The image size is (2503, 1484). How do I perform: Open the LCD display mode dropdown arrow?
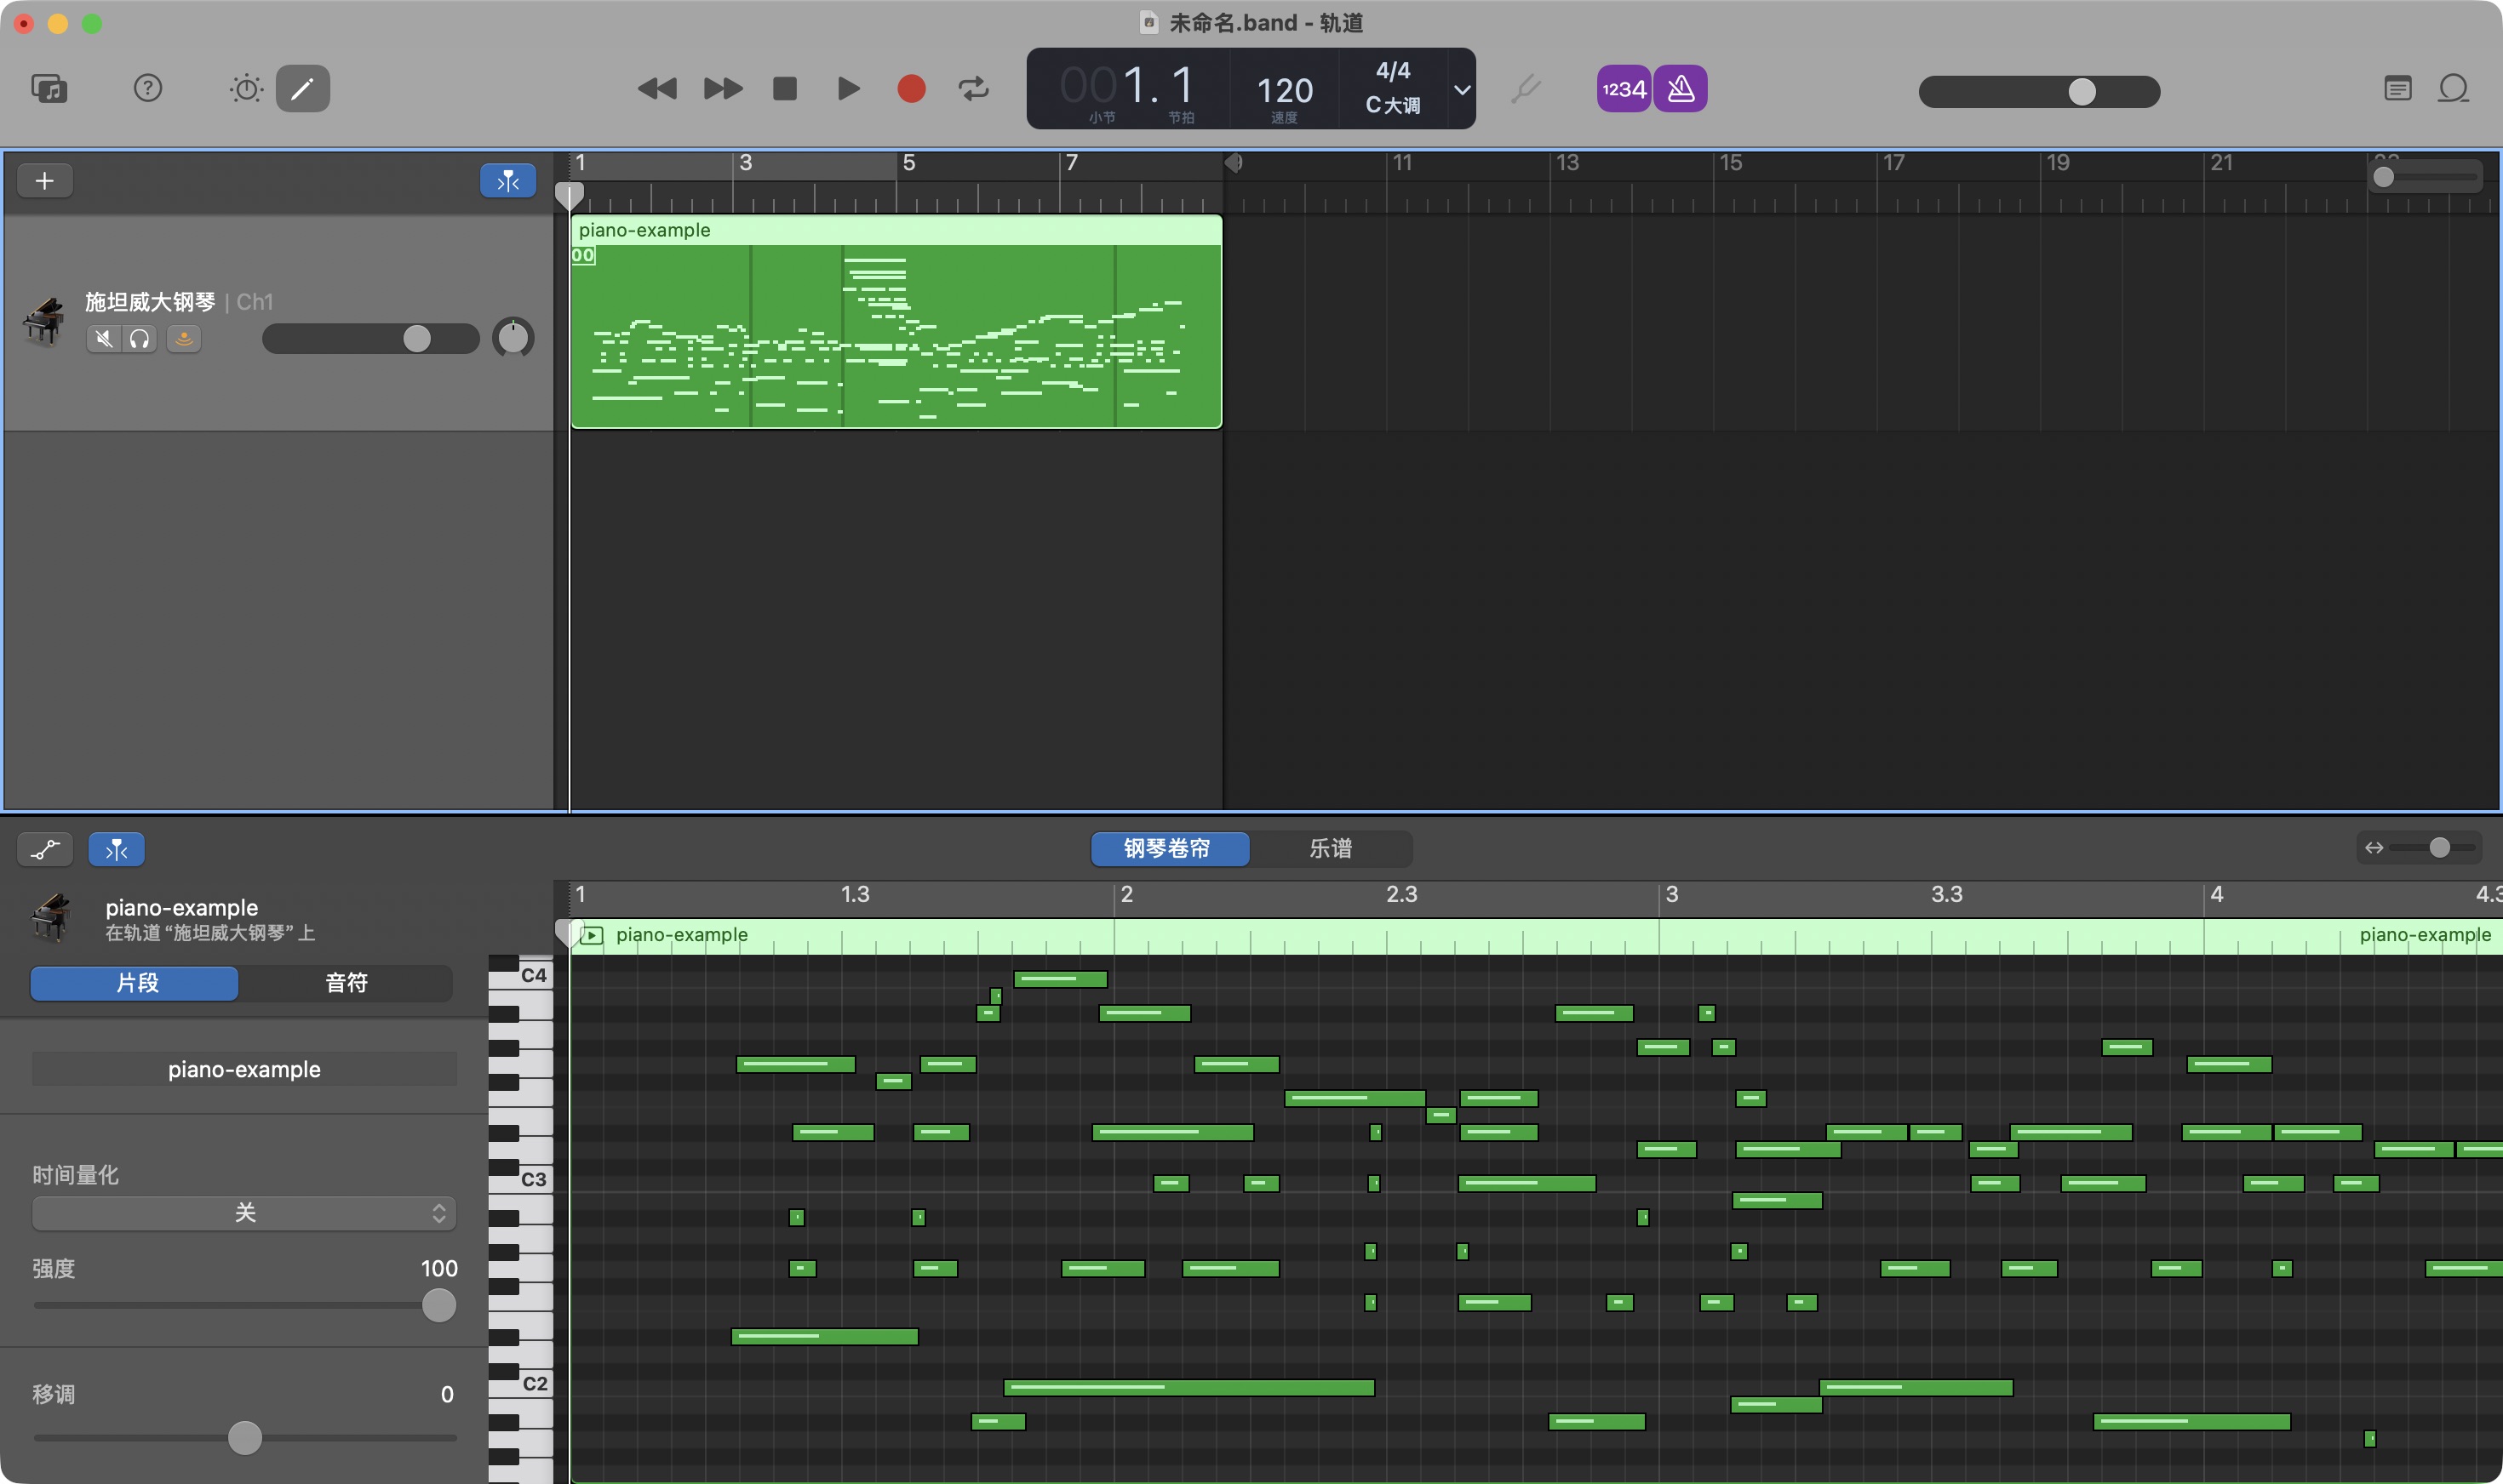(1462, 90)
